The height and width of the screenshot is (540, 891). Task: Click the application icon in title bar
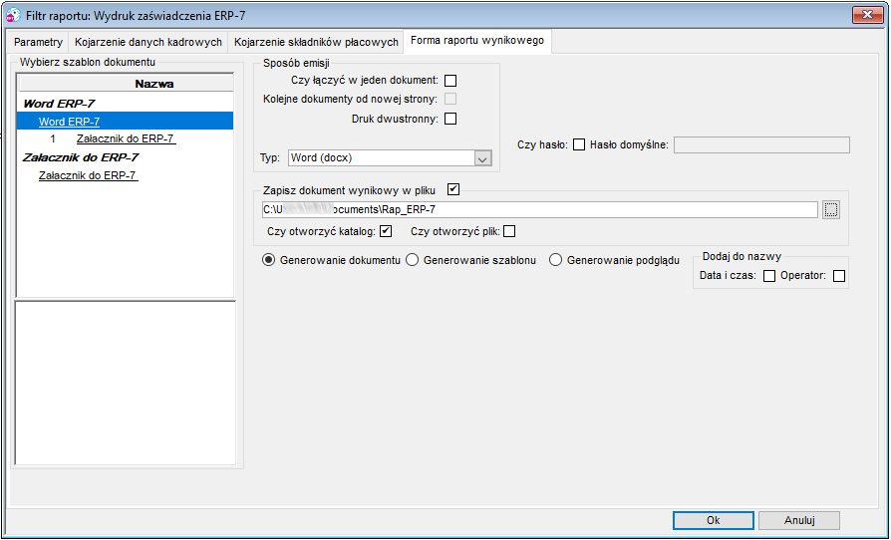point(13,15)
